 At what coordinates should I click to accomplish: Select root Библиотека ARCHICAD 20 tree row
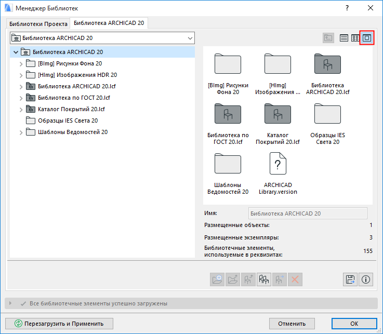102,52
